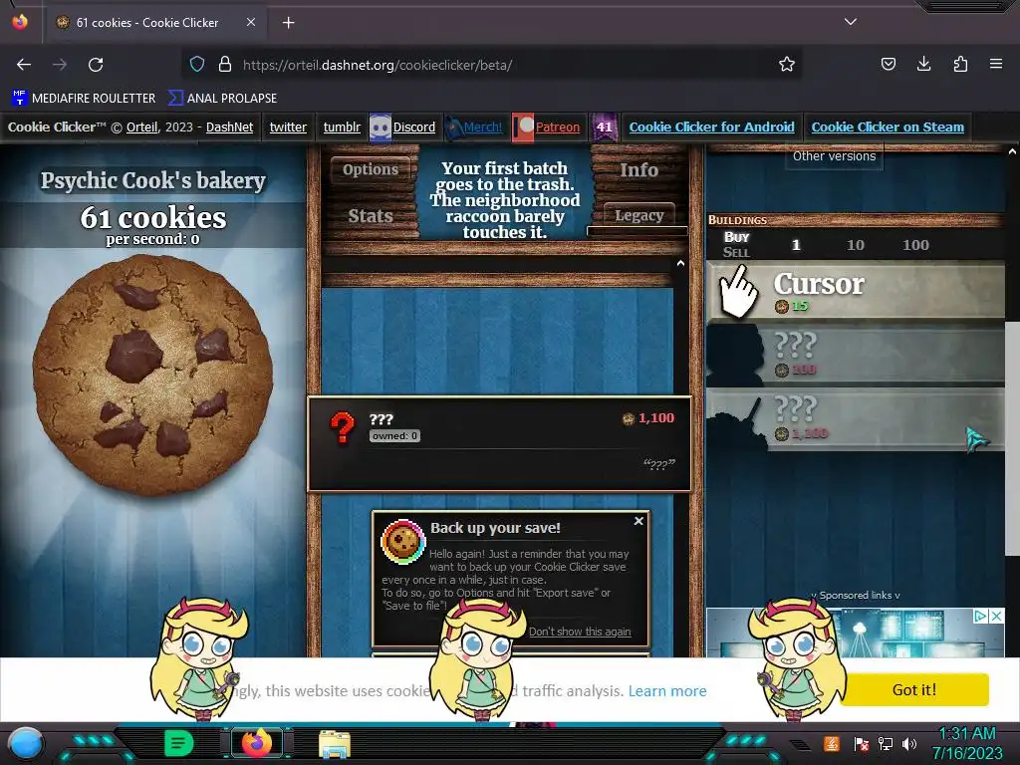Open the green notes app in taskbar
Image resolution: width=1020 pixels, height=765 pixels.
coord(179,743)
